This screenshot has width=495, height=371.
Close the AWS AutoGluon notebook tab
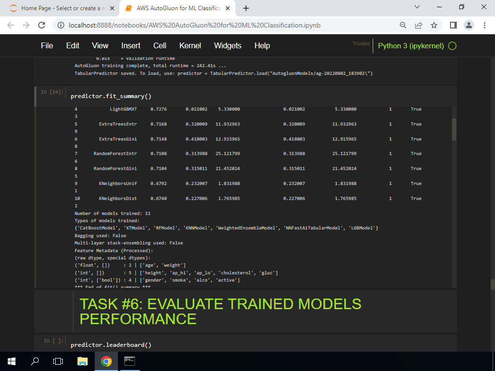(228, 9)
